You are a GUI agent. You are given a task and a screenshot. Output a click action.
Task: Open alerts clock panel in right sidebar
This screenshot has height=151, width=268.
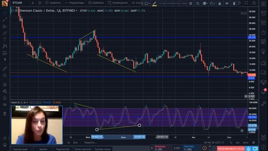point(263,13)
